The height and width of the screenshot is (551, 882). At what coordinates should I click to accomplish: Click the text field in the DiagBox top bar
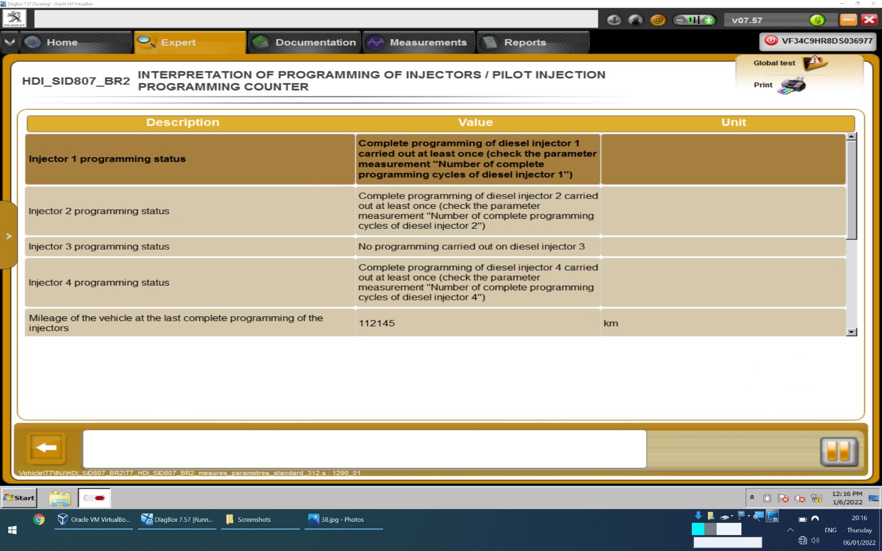tap(316, 19)
